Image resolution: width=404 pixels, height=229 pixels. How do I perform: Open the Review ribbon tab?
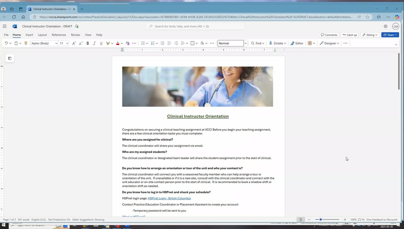(x=75, y=35)
